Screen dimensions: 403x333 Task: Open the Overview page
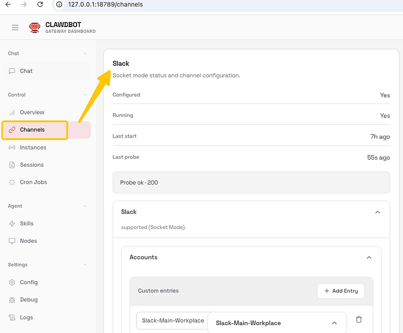(47, 113)
